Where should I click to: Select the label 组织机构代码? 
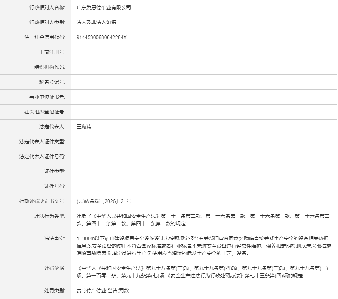coord(50,67)
